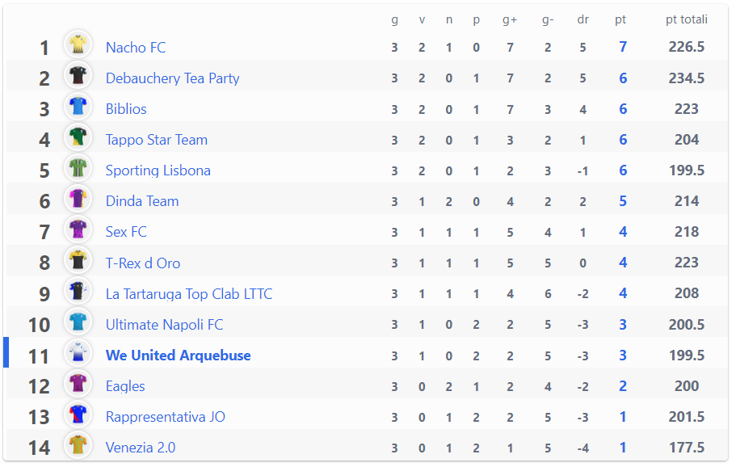Viewport: 736px width, 467px height.
Task: Open the Nacho FC team link
Action: click(136, 48)
